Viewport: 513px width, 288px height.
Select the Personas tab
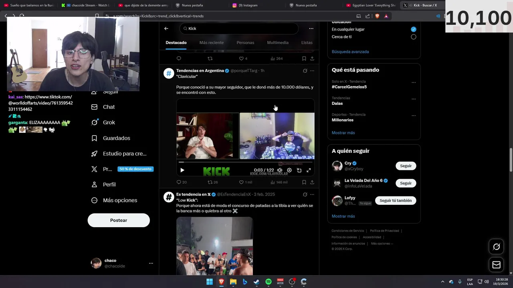click(x=245, y=43)
